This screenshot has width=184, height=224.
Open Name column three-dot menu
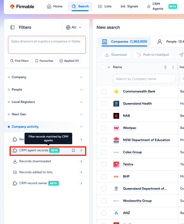pos(173,67)
